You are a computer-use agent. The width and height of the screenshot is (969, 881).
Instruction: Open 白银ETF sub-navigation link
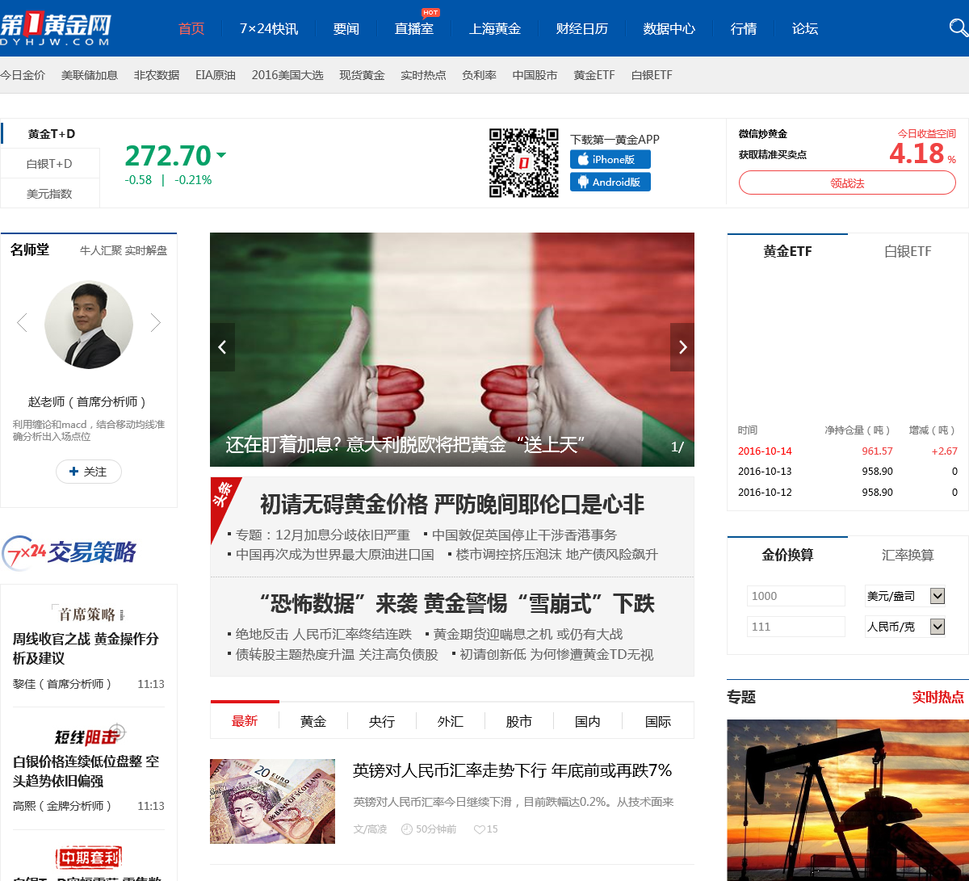[x=652, y=75]
